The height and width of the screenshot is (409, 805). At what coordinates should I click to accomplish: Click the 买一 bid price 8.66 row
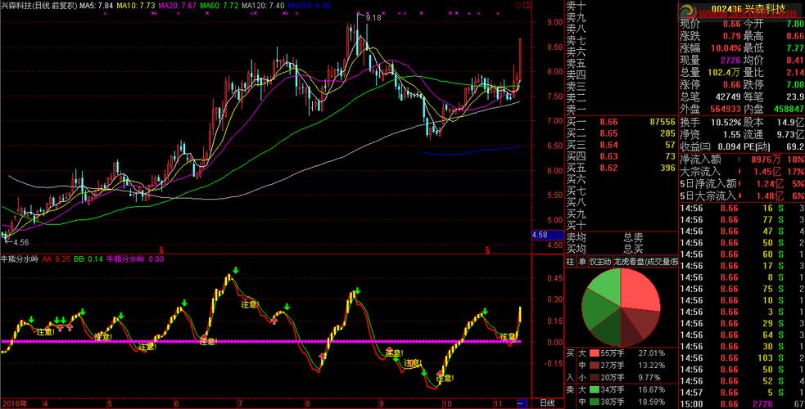point(622,121)
